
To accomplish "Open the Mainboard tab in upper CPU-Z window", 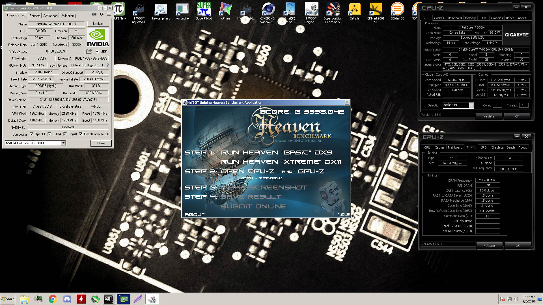I will (x=454, y=18).
